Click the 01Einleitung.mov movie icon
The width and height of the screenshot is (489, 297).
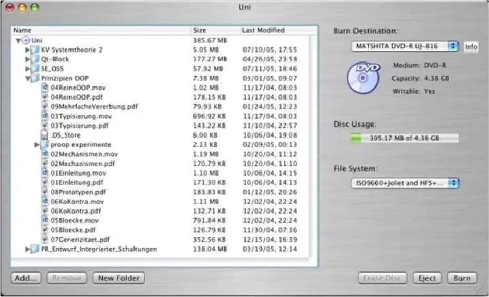coord(45,173)
